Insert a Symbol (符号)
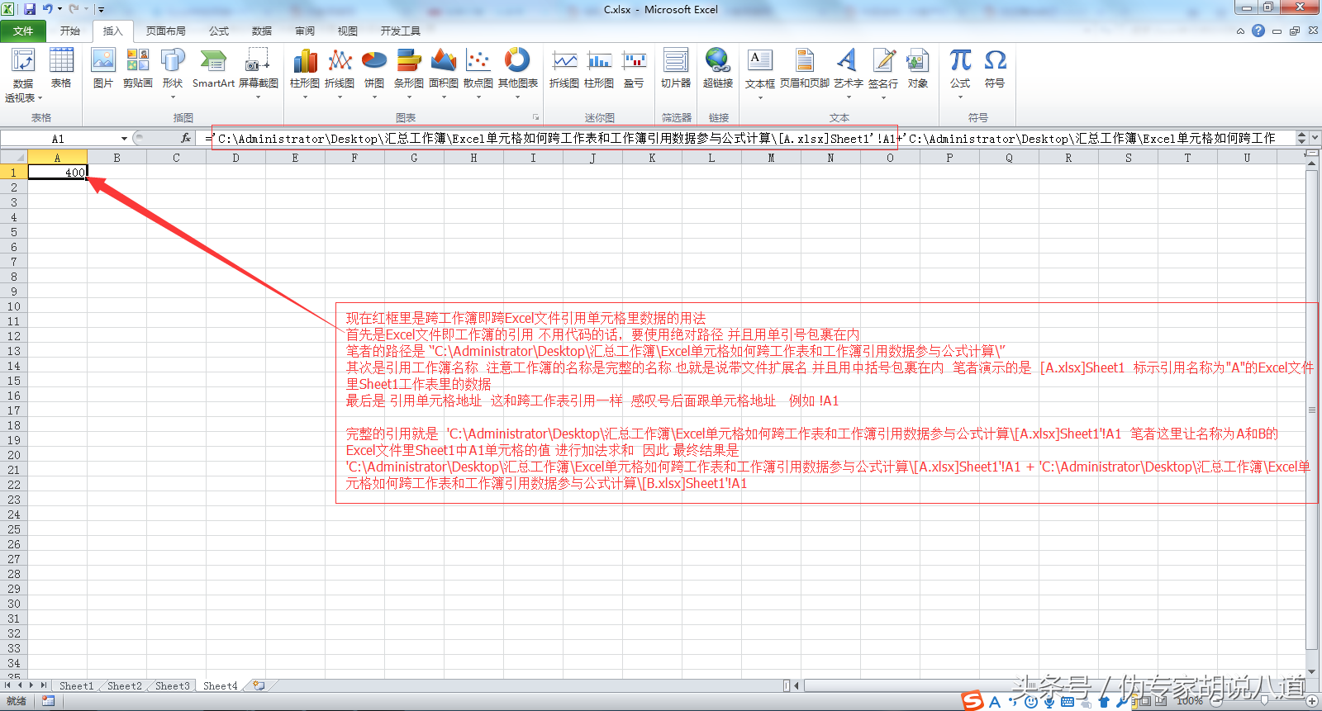 [995, 69]
